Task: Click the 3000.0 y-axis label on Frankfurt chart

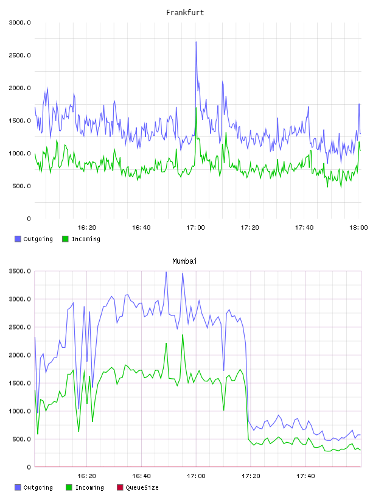Action: coord(20,23)
